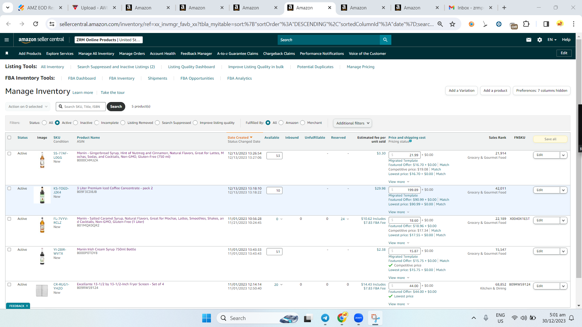The height and width of the screenshot is (327, 582).
Task: Select the Listing Removed status filter
Action: pyautogui.click(x=123, y=123)
